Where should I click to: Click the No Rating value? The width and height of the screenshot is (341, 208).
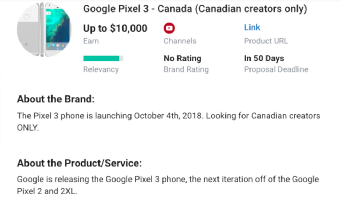pos(182,58)
